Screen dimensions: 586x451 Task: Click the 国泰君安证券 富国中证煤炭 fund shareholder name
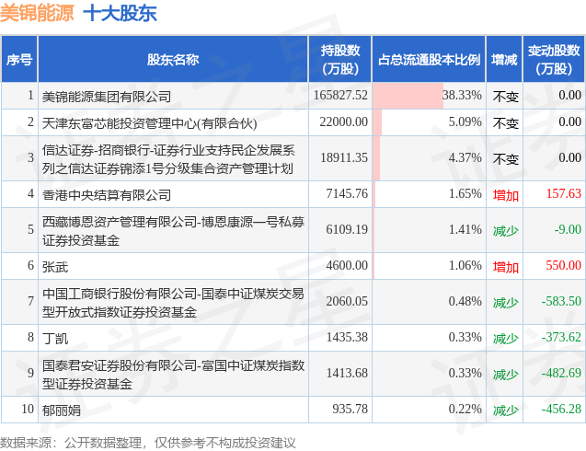pos(173,375)
